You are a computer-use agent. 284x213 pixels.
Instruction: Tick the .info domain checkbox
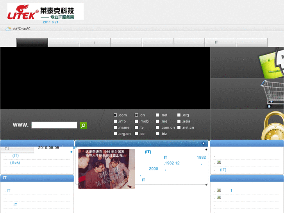tap(115, 121)
